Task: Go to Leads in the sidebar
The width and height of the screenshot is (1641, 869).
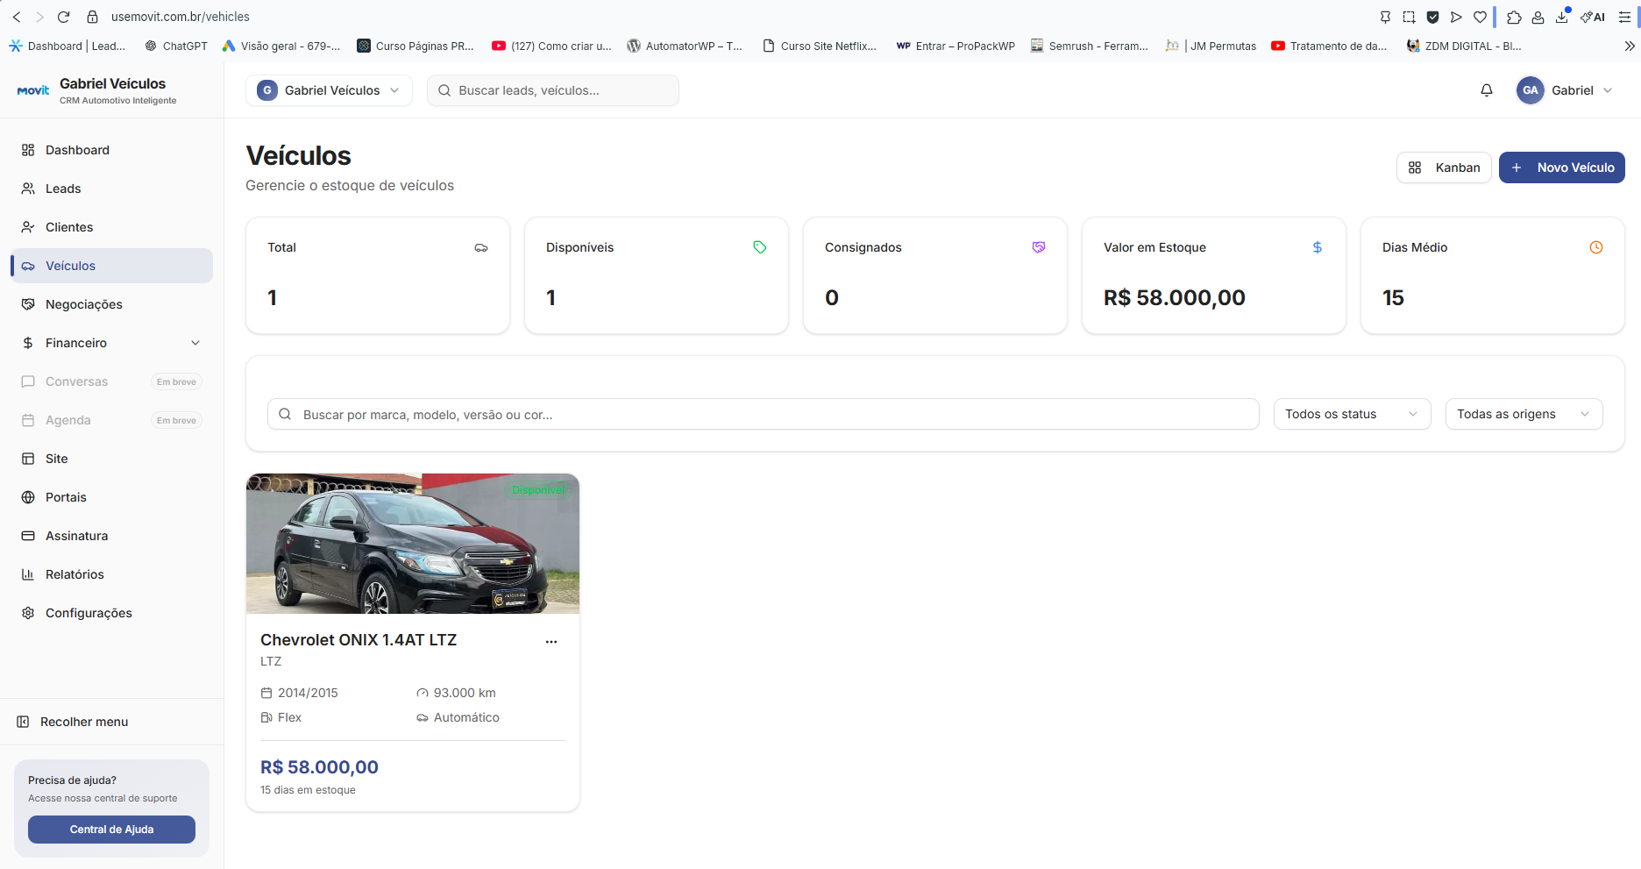Action: coord(63,189)
